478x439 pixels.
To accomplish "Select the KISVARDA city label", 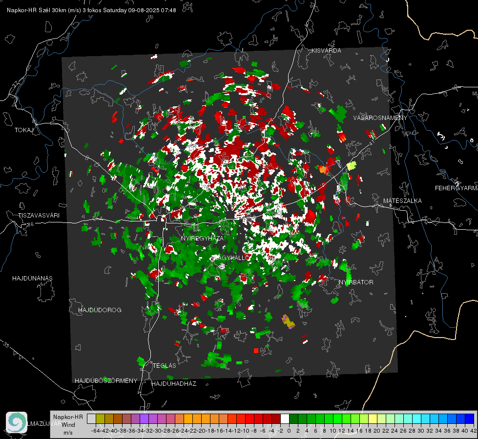I will coord(326,51).
